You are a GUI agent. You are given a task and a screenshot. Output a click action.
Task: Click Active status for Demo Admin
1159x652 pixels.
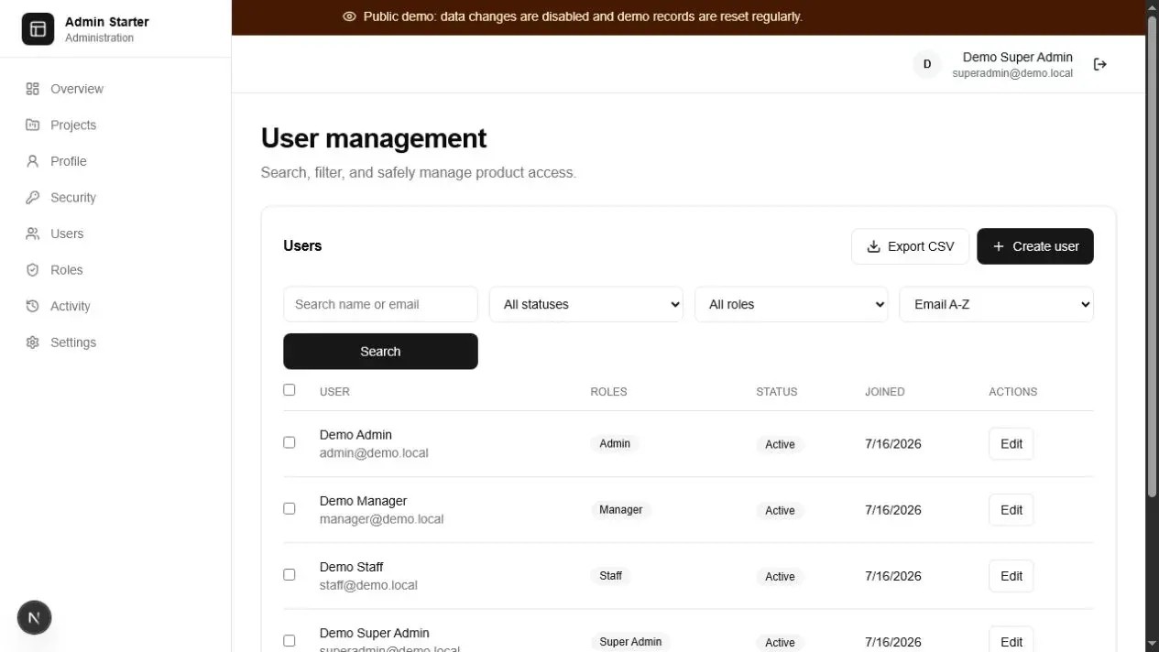(x=780, y=444)
